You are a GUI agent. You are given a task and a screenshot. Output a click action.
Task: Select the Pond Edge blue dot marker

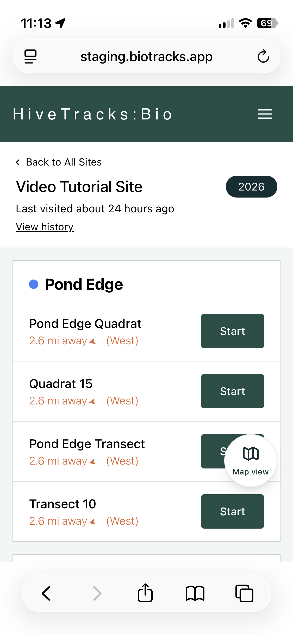(x=34, y=284)
